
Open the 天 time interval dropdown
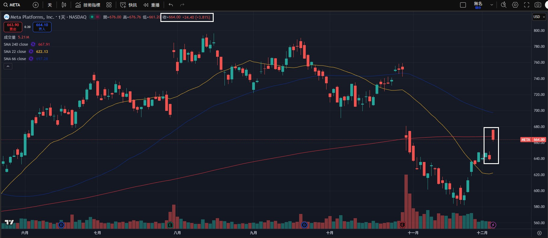pyautogui.click(x=50, y=5)
